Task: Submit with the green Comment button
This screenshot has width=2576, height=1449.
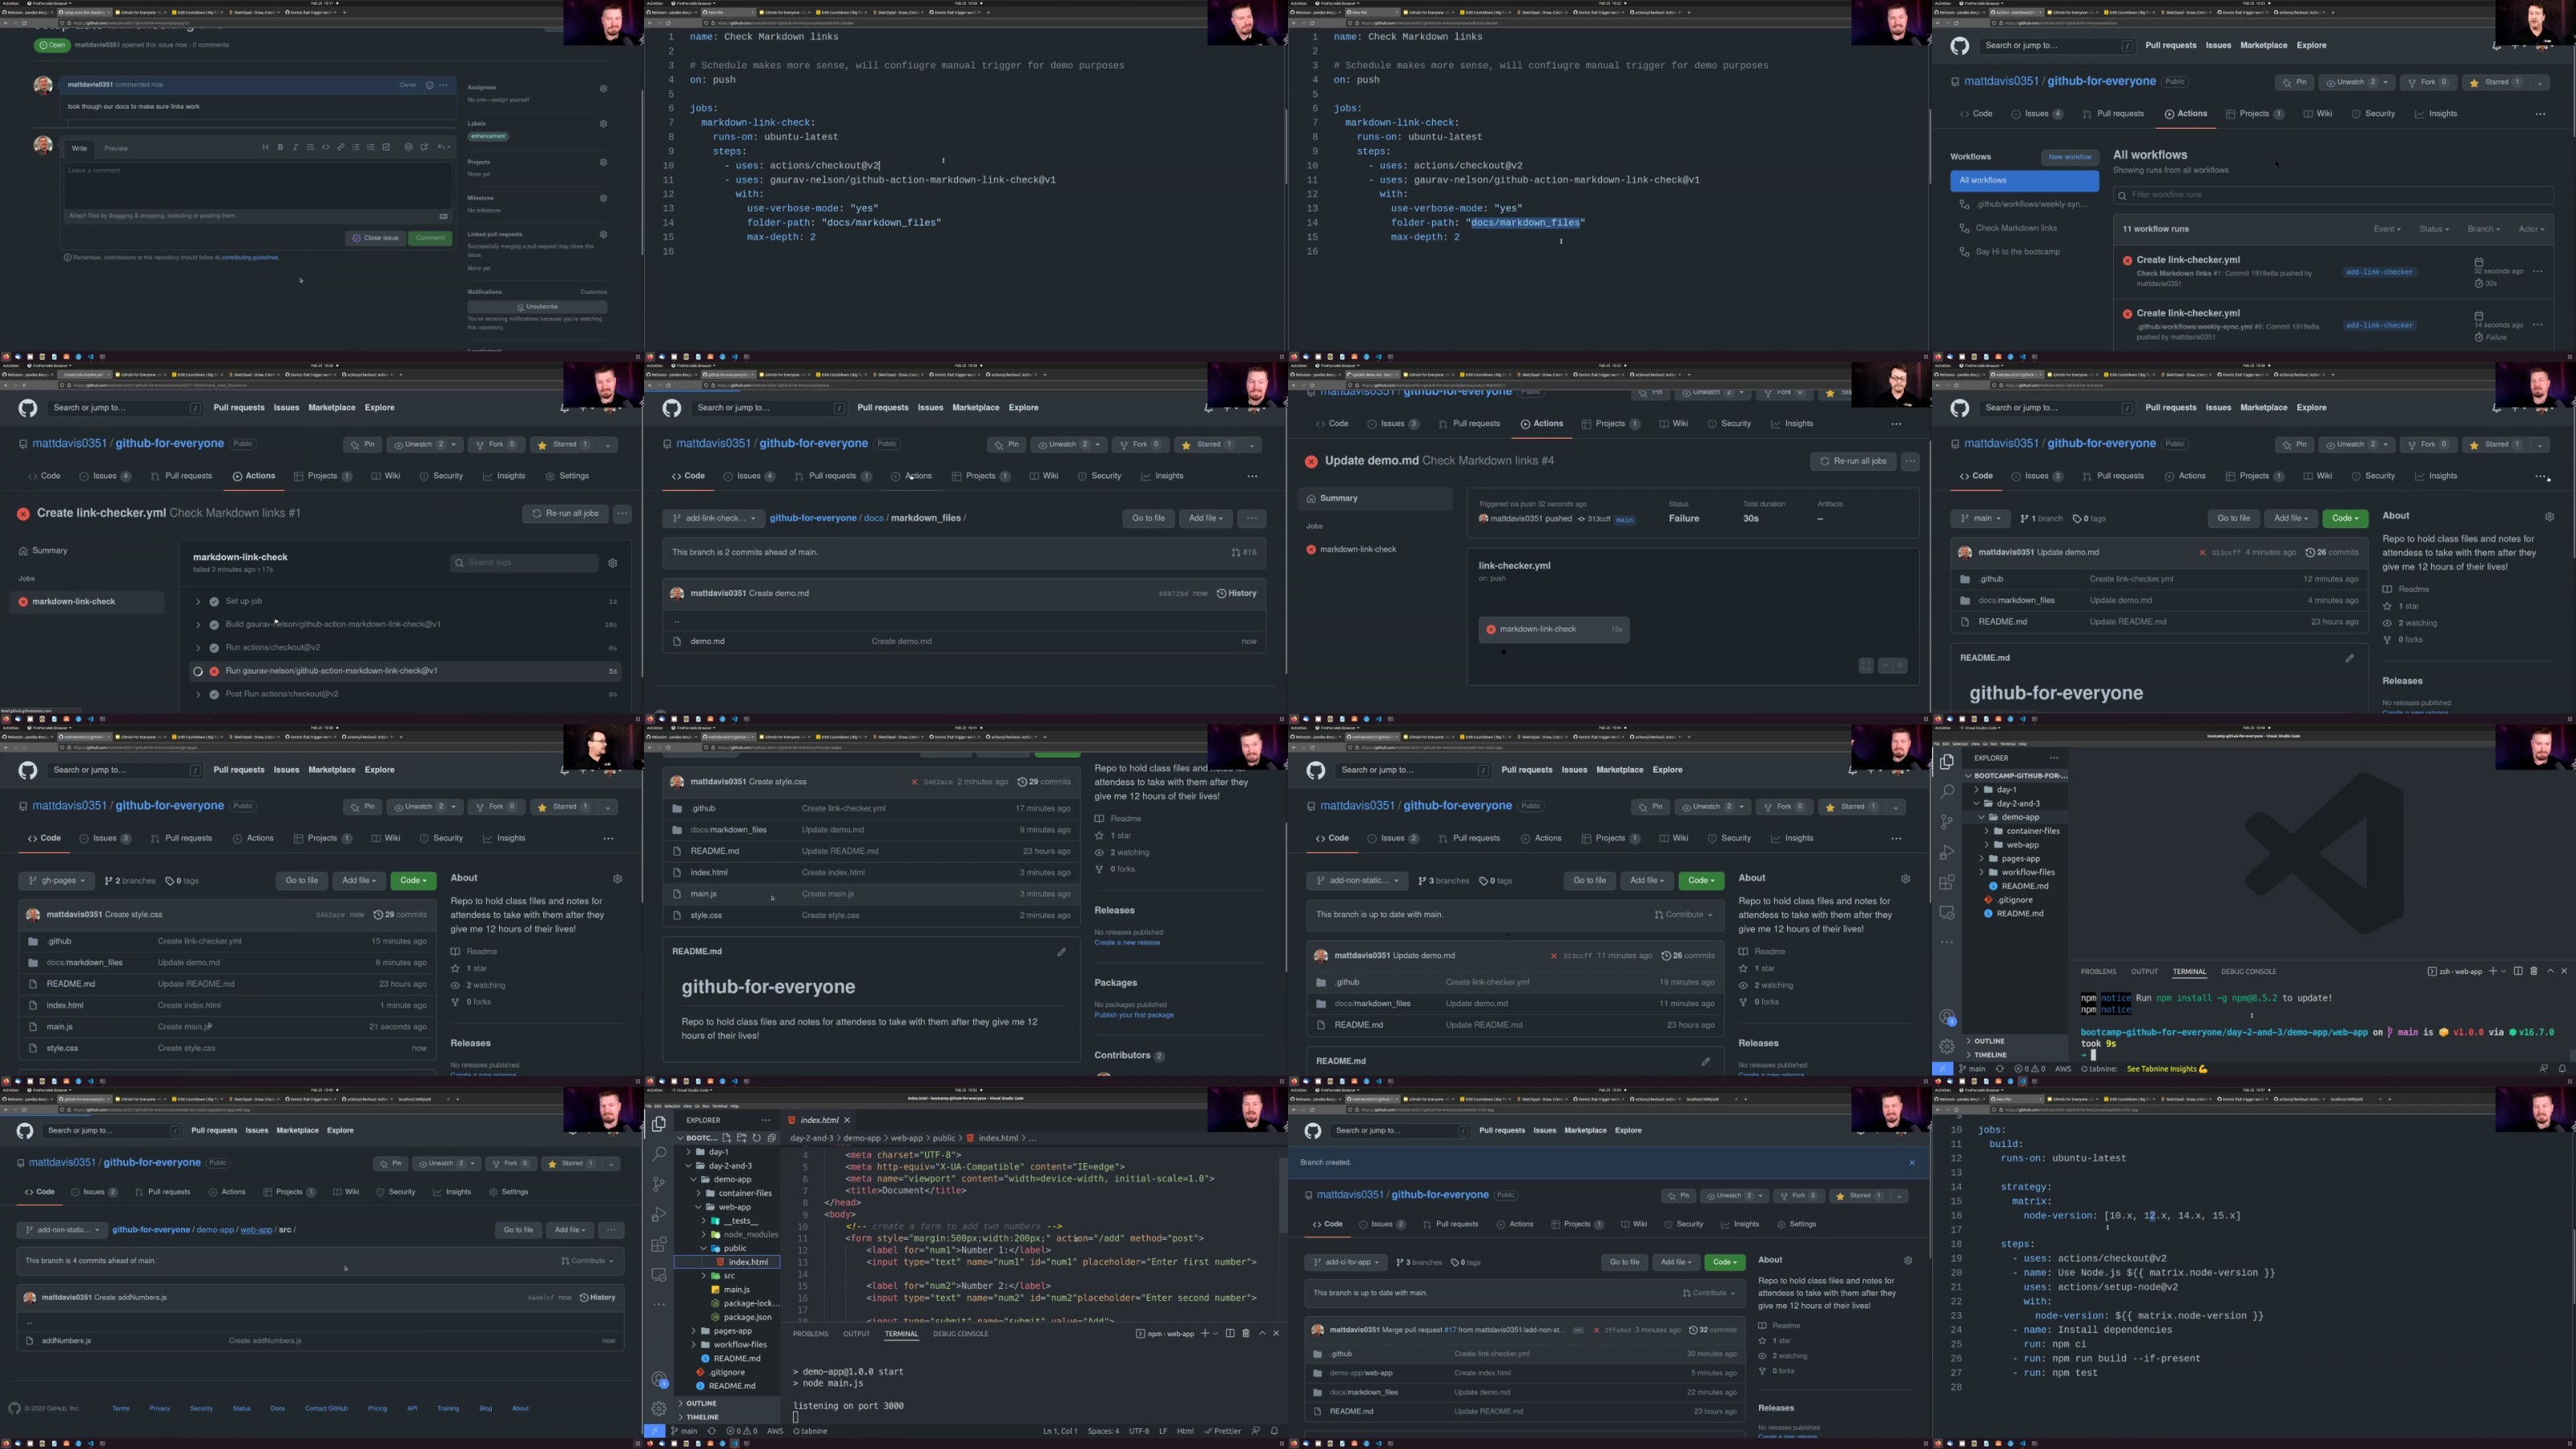Action: 430,238
